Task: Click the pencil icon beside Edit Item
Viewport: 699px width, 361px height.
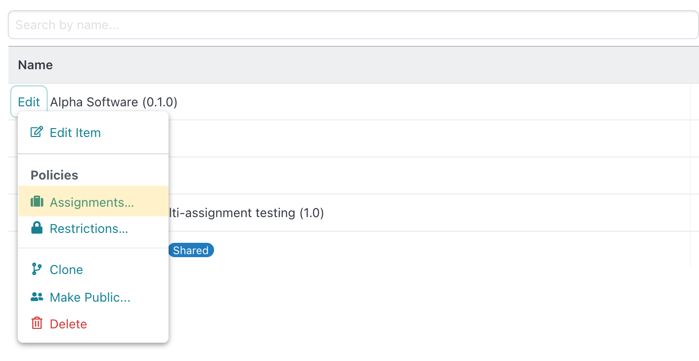Action: pos(37,132)
